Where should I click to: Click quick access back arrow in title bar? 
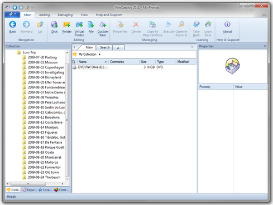pyautogui.click(x=15, y=8)
